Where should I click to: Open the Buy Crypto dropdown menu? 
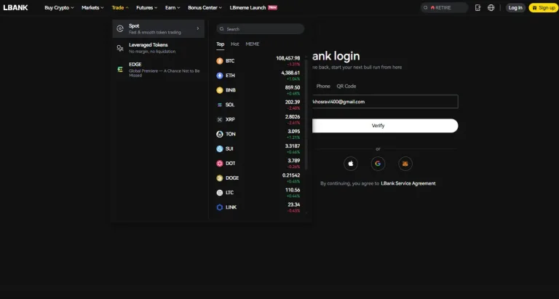59,7
